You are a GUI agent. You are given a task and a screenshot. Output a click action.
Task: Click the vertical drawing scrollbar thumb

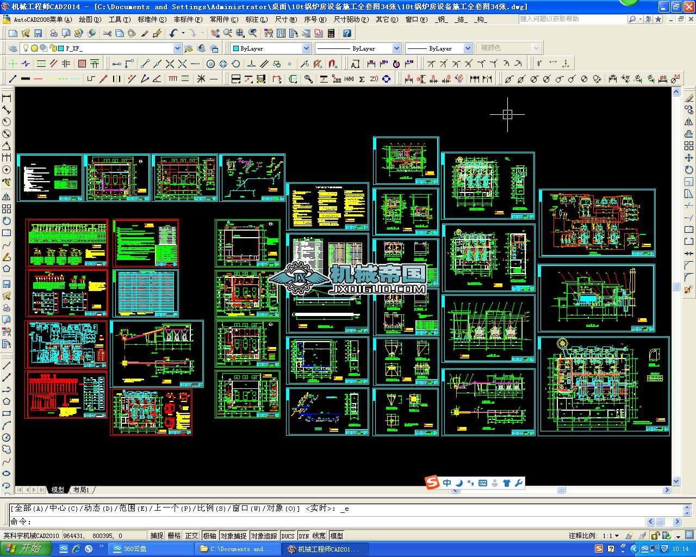coord(676,286)
